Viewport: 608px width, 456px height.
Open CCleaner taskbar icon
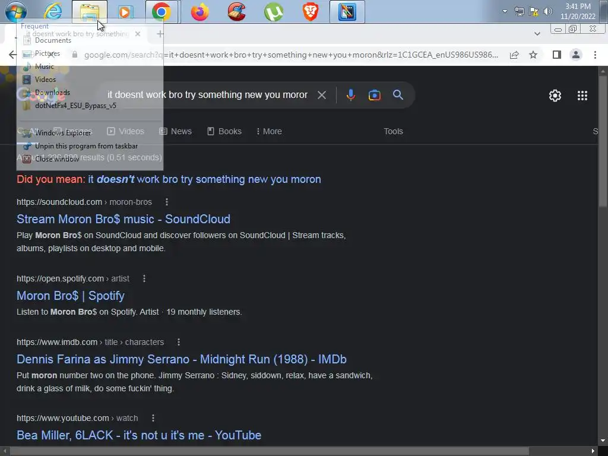pyautogui.click(x=236, y=12)
